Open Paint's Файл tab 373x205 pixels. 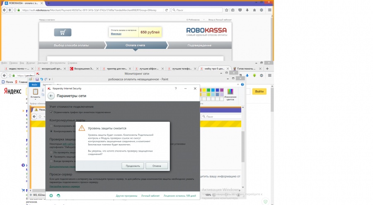tap(34, 84)
